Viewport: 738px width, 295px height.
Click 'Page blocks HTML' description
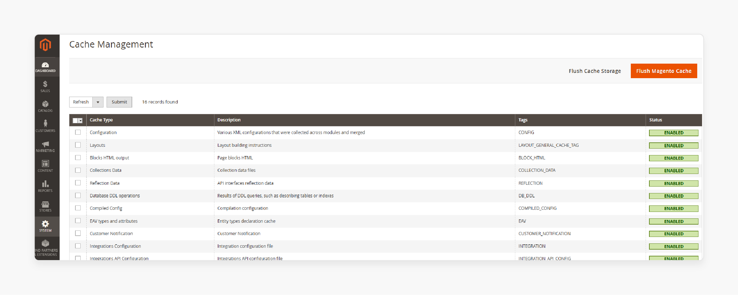235,158
